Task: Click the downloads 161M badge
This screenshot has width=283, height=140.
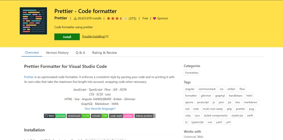Action: (78, 116)
